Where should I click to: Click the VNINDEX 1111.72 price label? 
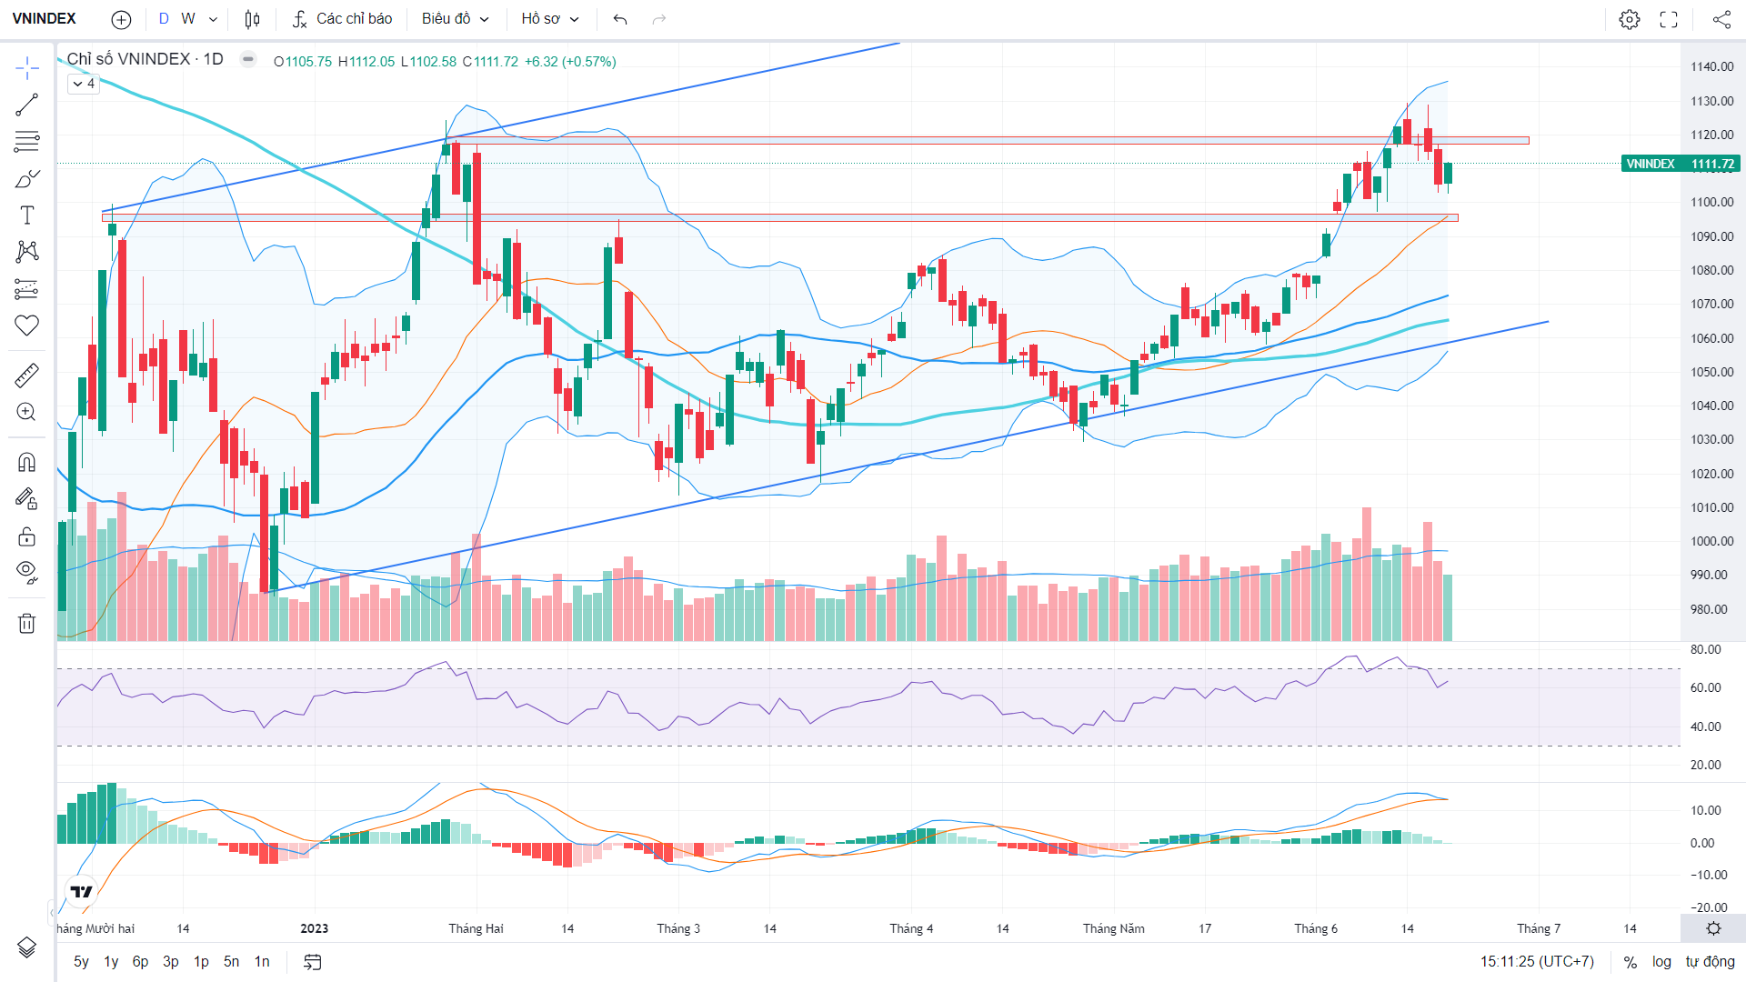(x=1680, y=164)
